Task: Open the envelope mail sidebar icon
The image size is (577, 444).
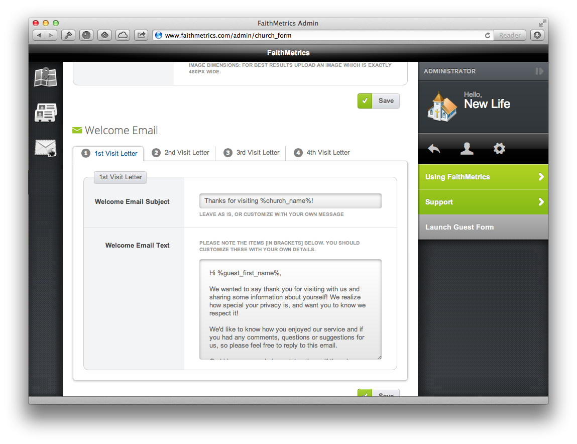Action: [46, 148]
